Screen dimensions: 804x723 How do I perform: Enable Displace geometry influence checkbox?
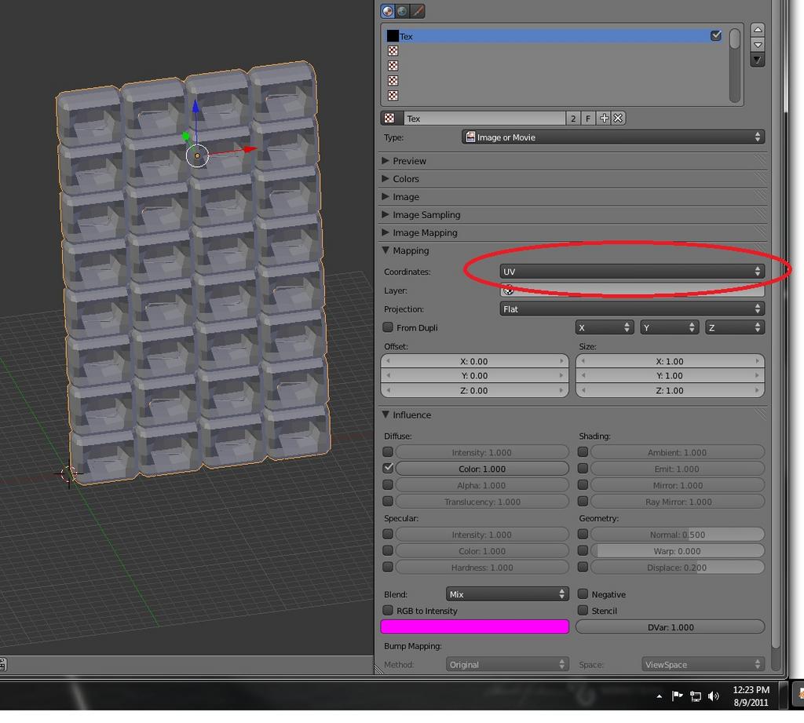pyautogui.click(x=583, y=567)
